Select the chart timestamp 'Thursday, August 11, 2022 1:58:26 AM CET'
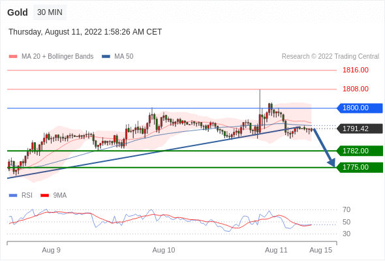Image resolution: width=385 pixels, height=261 pixels. (x=85, y=32)
